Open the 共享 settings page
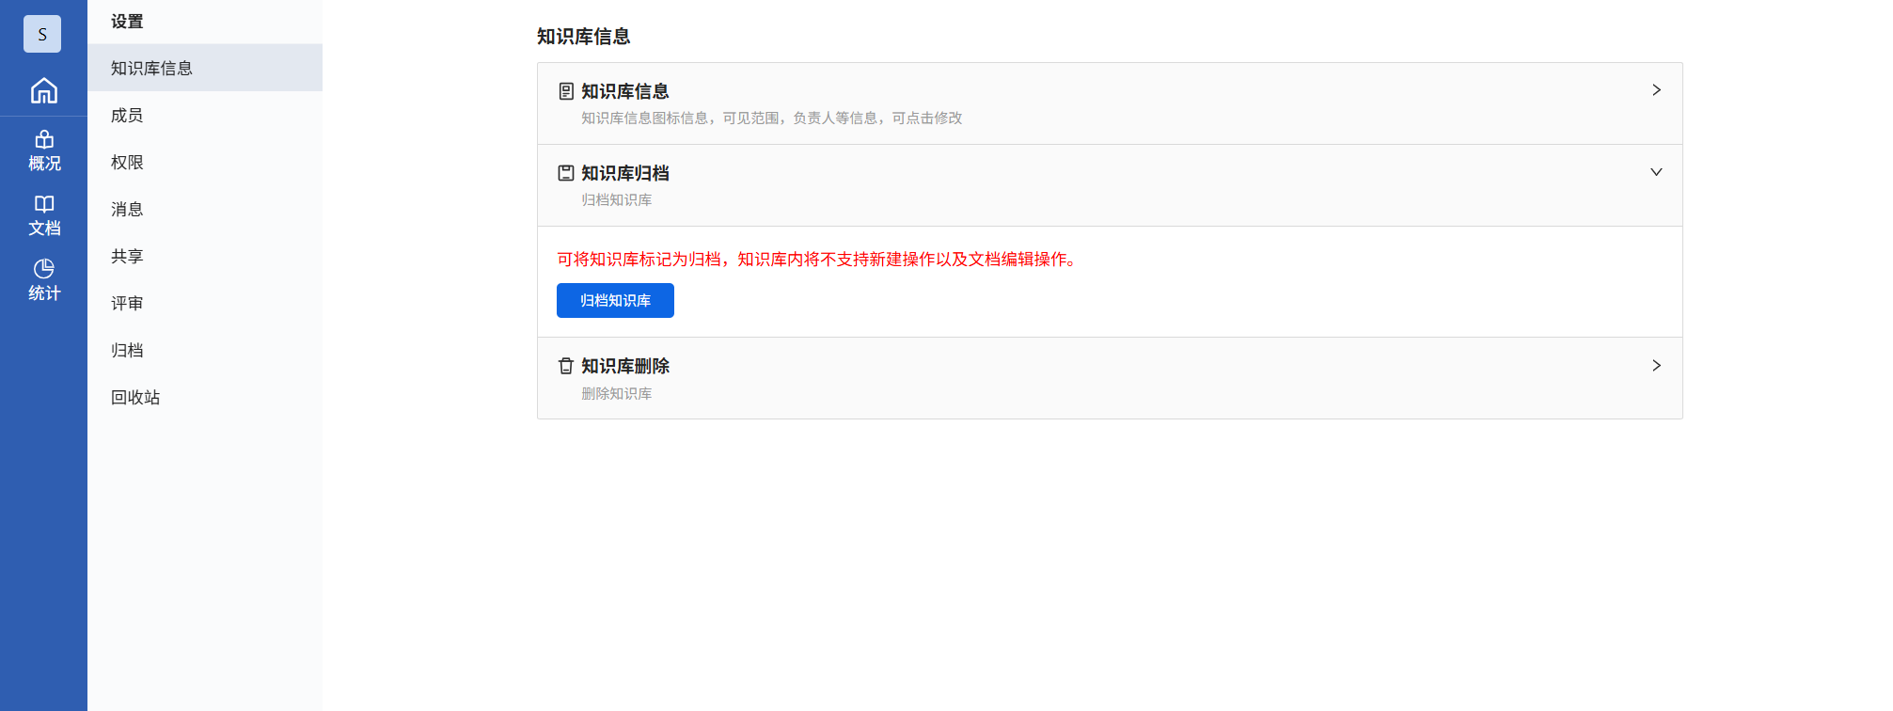Screen dimensions: 1893x711 click(x=205, y=256)
